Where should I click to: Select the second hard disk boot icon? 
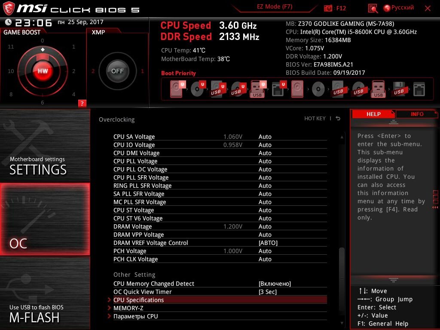coord(297,89)
